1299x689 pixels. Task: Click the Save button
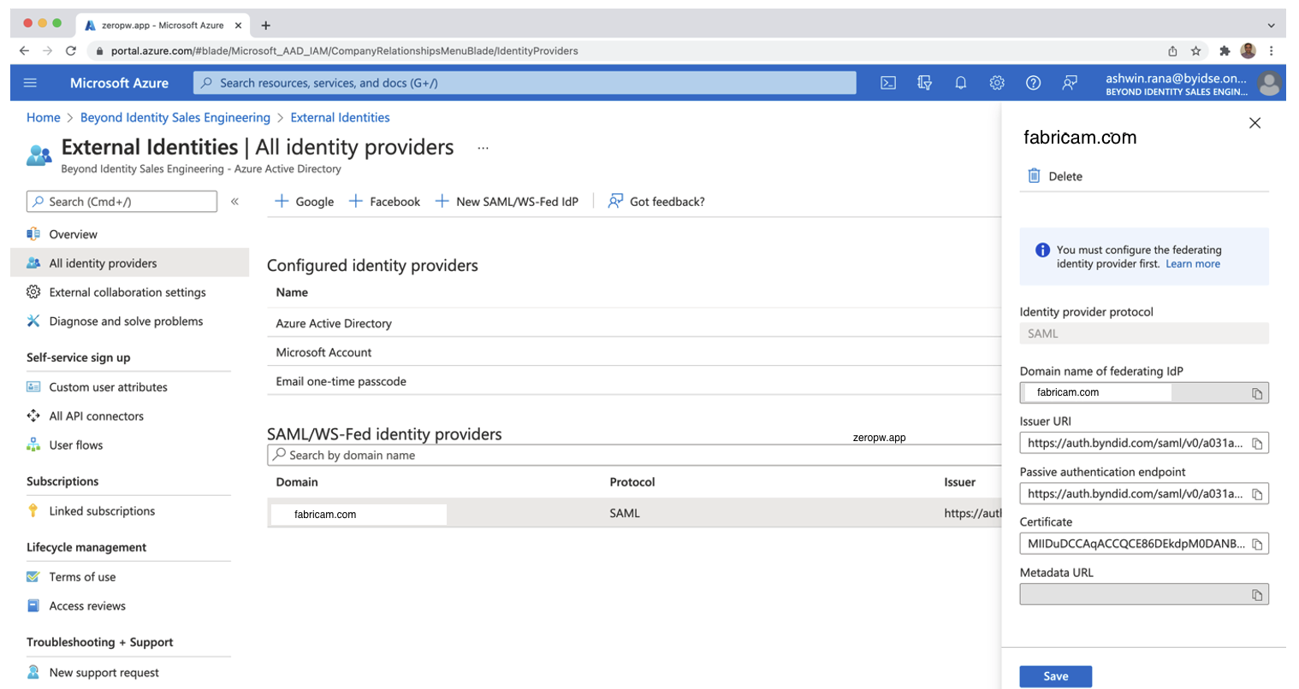[x=1055, y=676]
